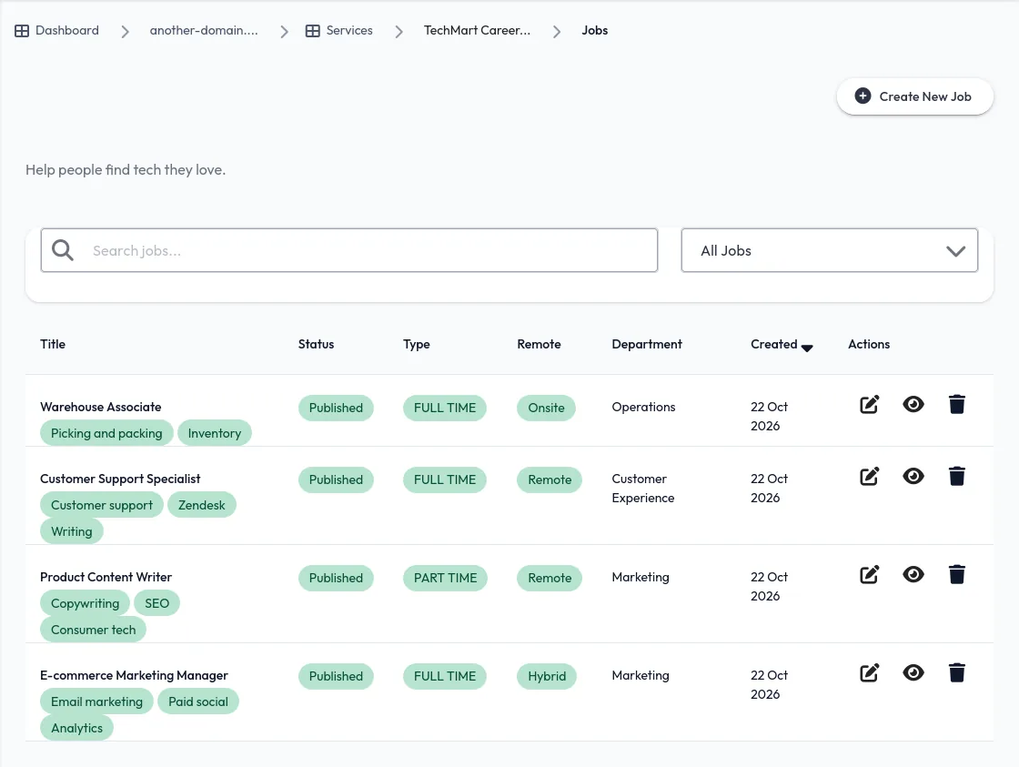Sort by the Created column arrow
The image size is (1019, 767).
[x=807, y=348]
